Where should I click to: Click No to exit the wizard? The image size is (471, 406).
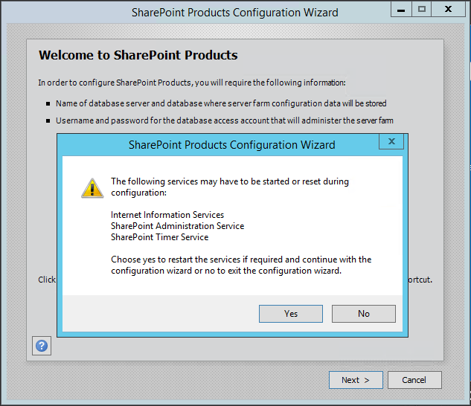(363, 314)
